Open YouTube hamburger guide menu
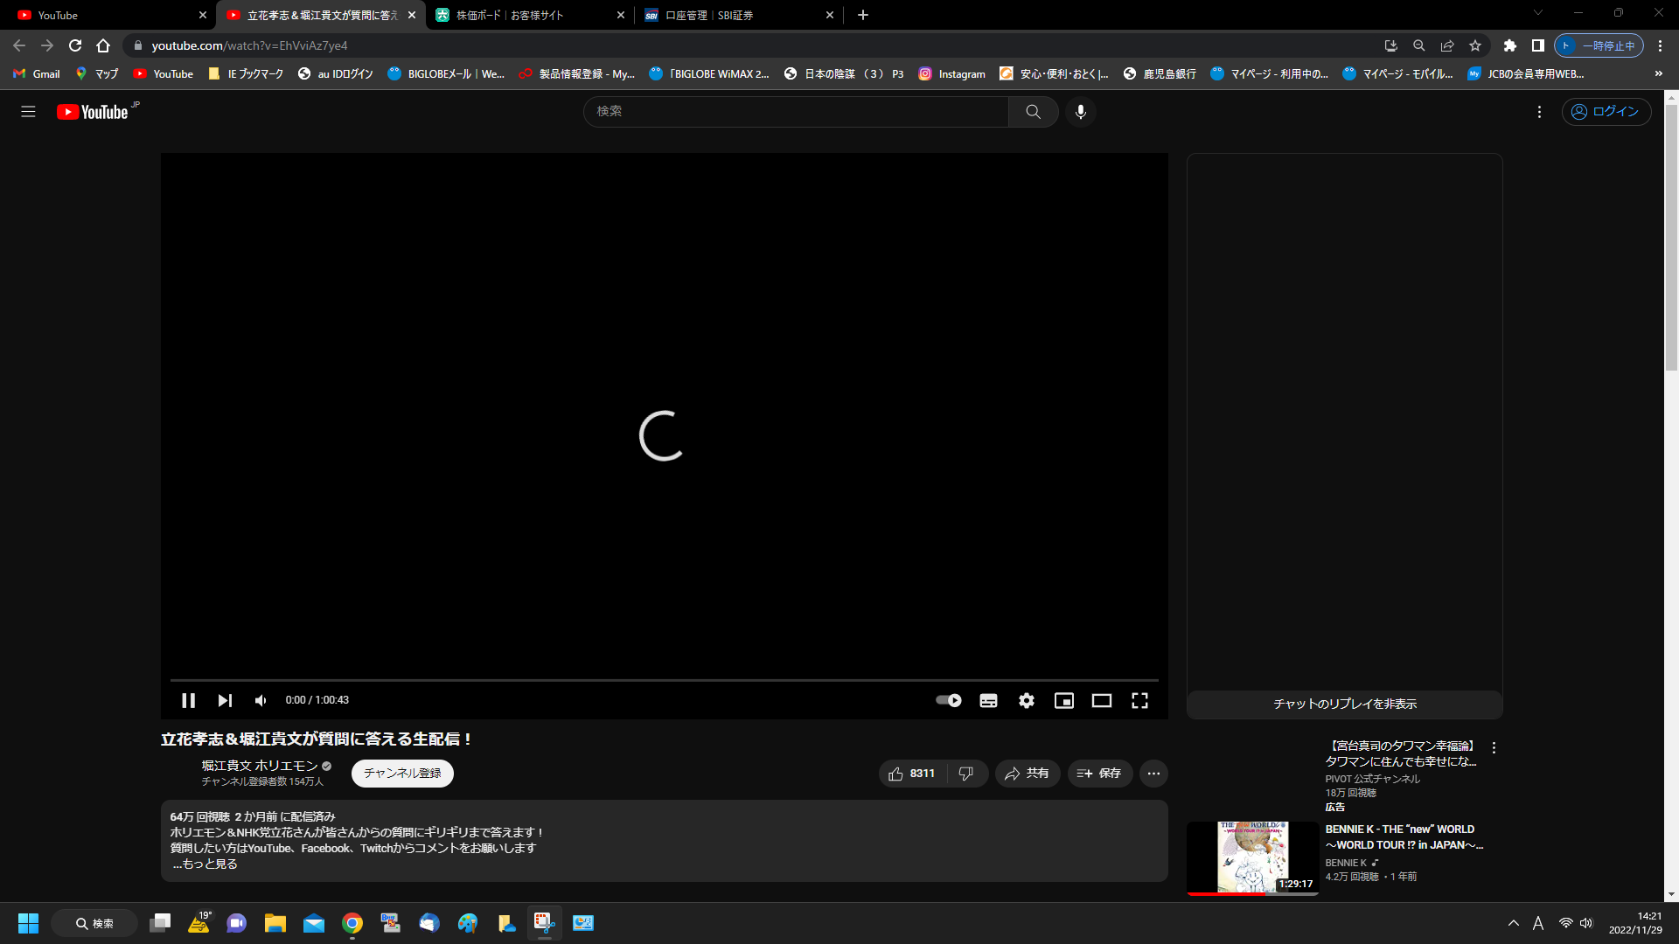 28,112
